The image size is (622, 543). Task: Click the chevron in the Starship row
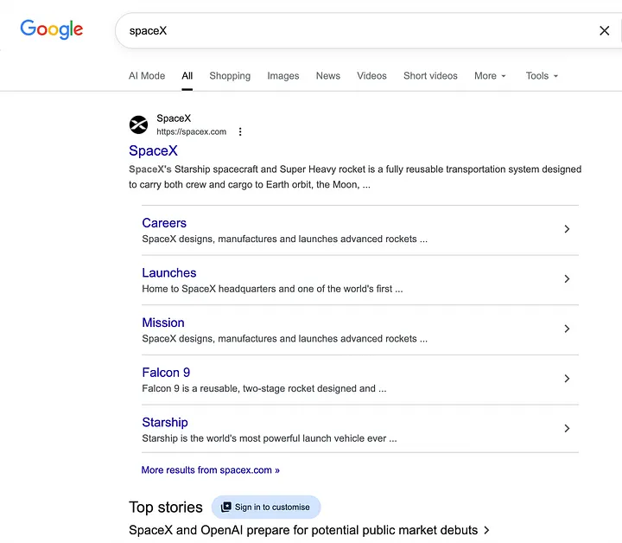(x=567, y=428)
